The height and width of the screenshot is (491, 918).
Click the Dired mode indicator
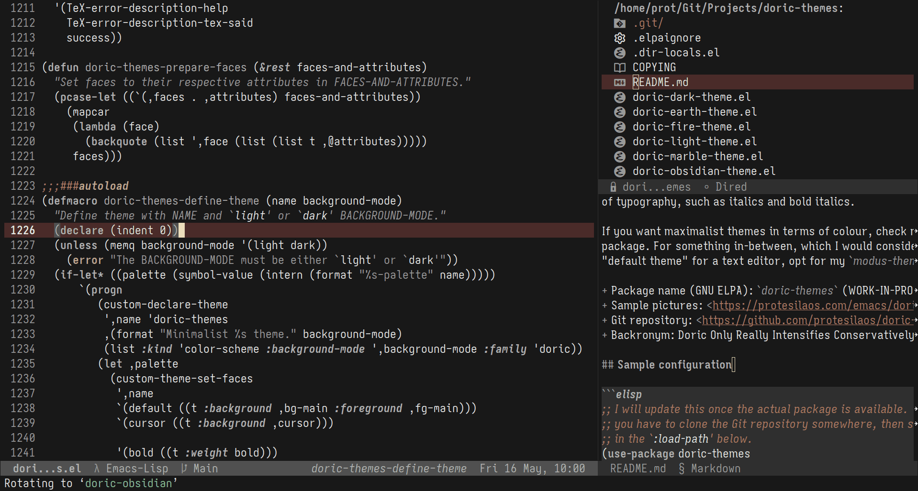click(x=731, y=187)
